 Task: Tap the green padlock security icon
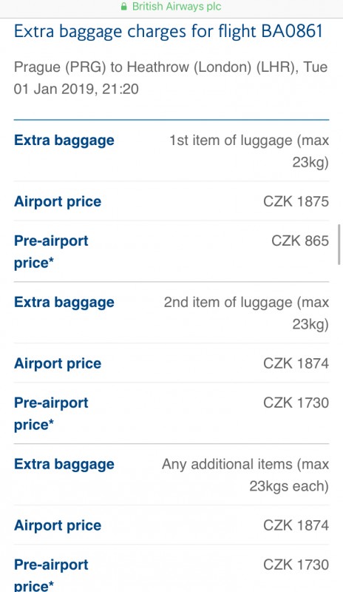[x=123, y=7]
